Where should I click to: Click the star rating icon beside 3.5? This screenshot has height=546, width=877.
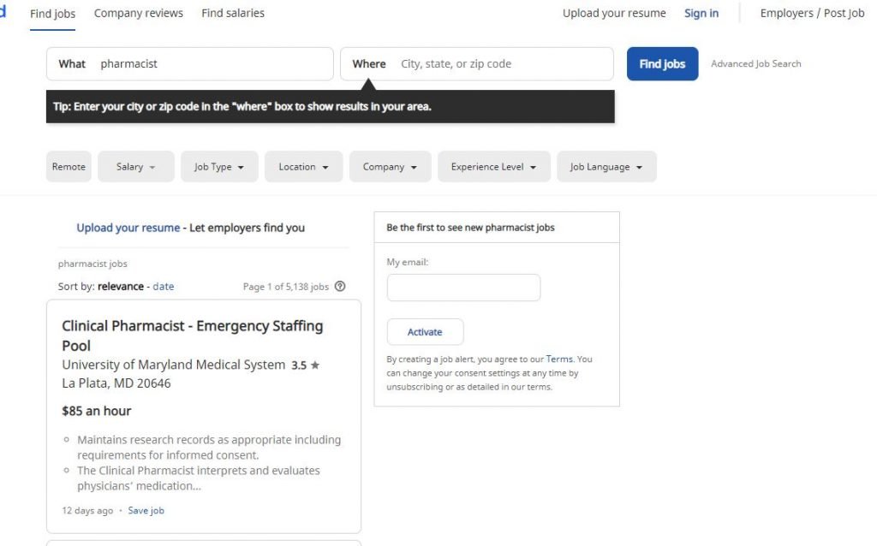(x=315, y=365)
